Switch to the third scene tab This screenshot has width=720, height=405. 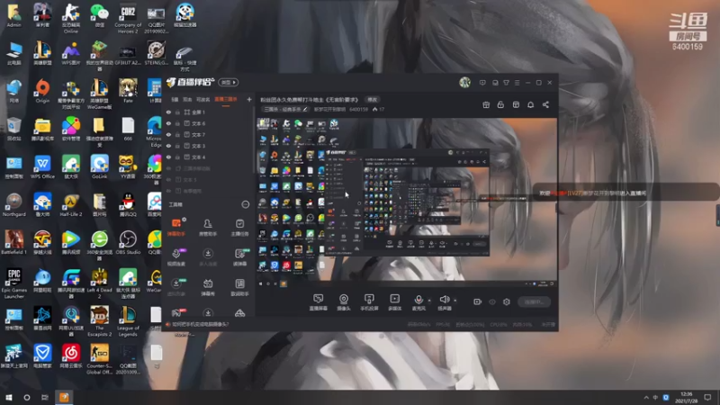click(x=202, y=99)
